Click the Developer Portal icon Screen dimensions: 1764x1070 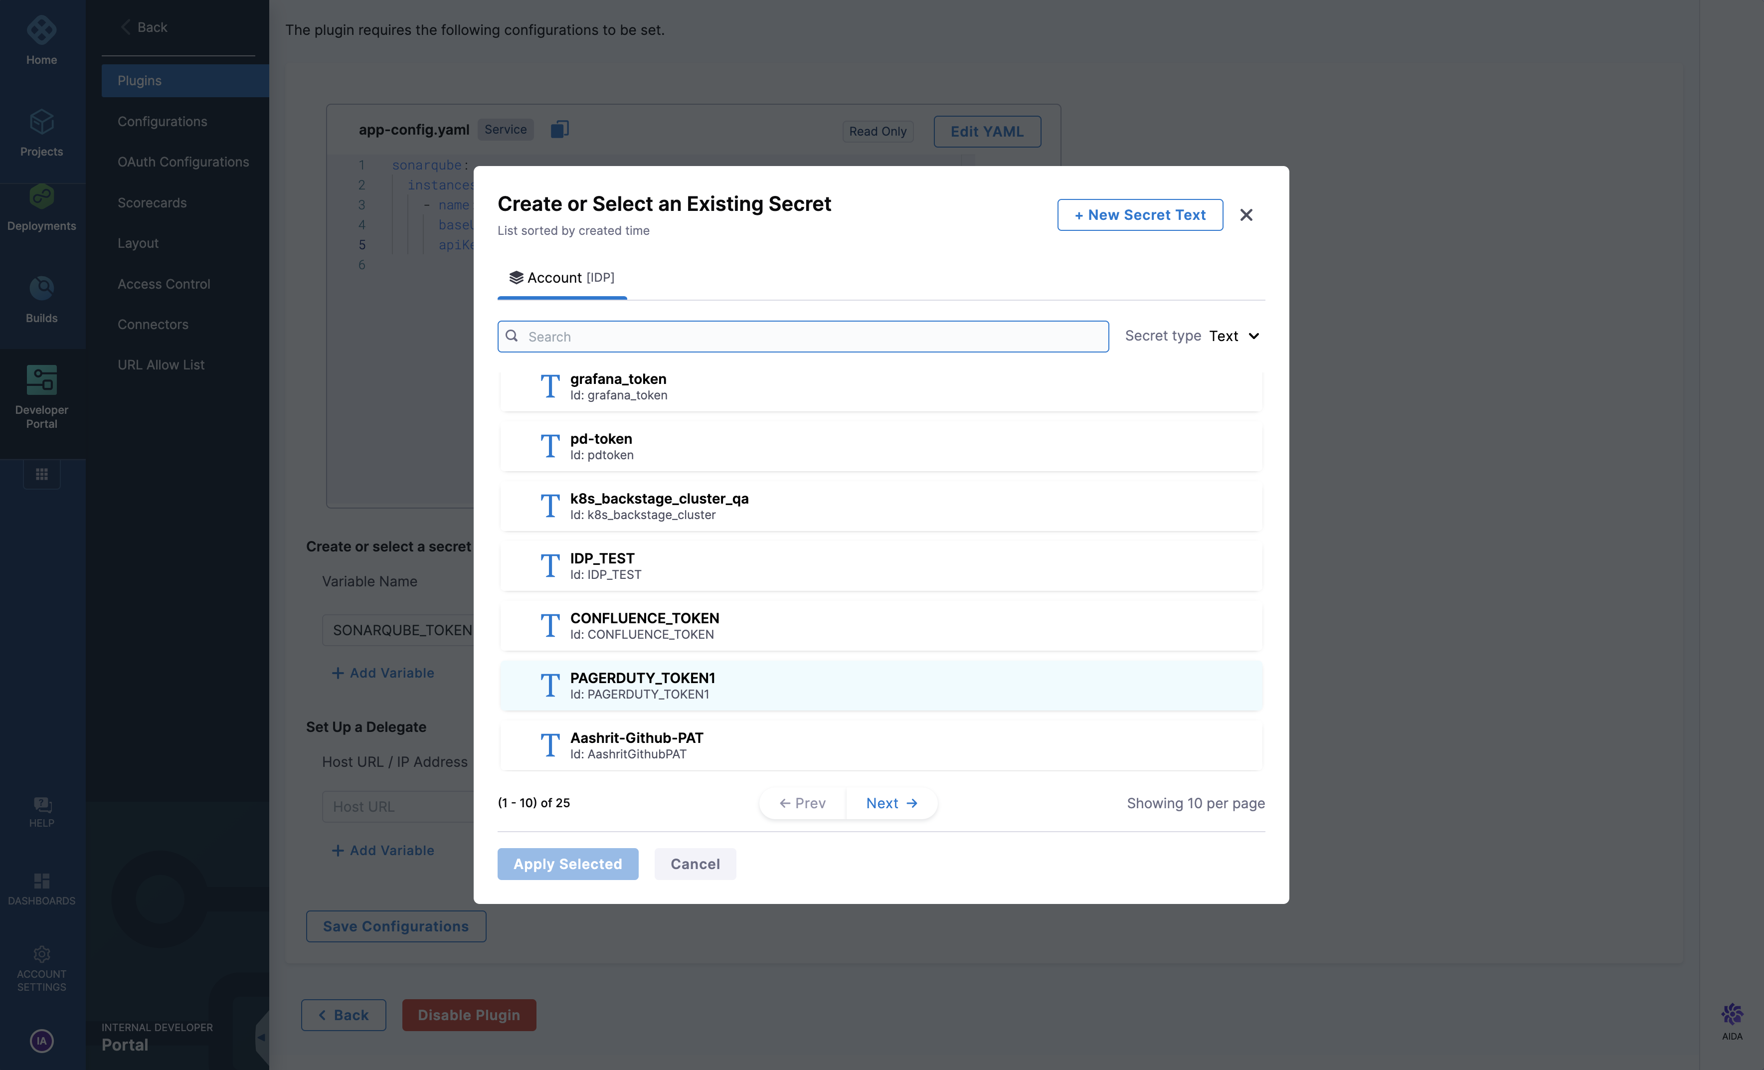click(x=41, y=380)
